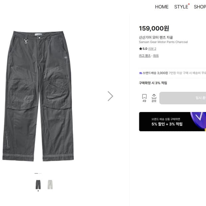Open the 리뷰 2 reviews link
The height and width of the screenshot is (206, 206).
click(152, 49)
